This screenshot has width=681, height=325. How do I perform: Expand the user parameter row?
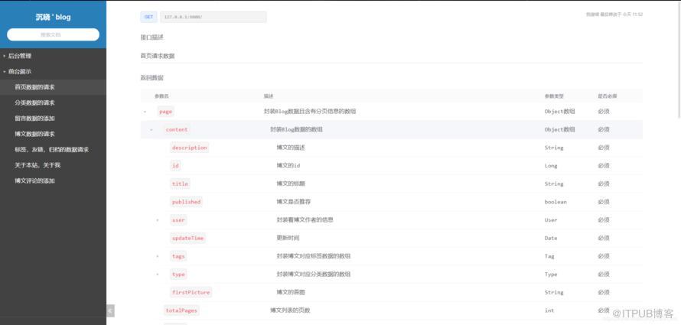(158, 220)
